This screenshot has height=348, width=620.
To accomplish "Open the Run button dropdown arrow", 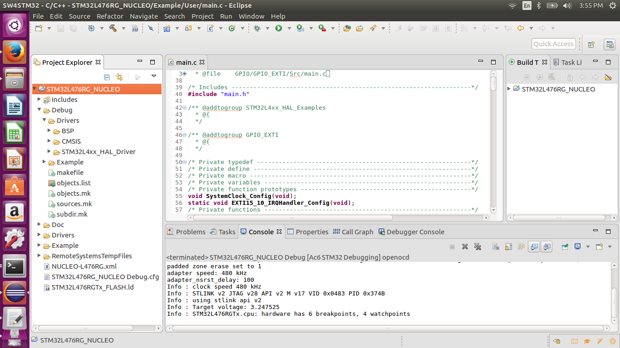I will coord(289,28).
